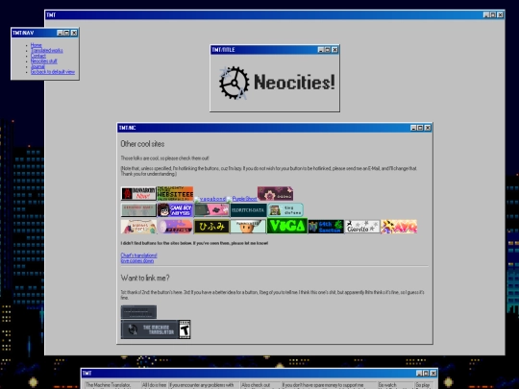The height and width of the screenshot is (389, 519).
Task: Open the cream badge at the start of the third row
Action: tap(138, 227)
